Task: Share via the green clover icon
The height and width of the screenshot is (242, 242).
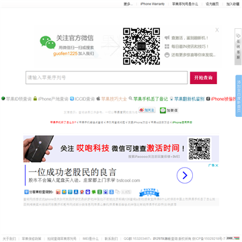Action: tap(93, 192)
